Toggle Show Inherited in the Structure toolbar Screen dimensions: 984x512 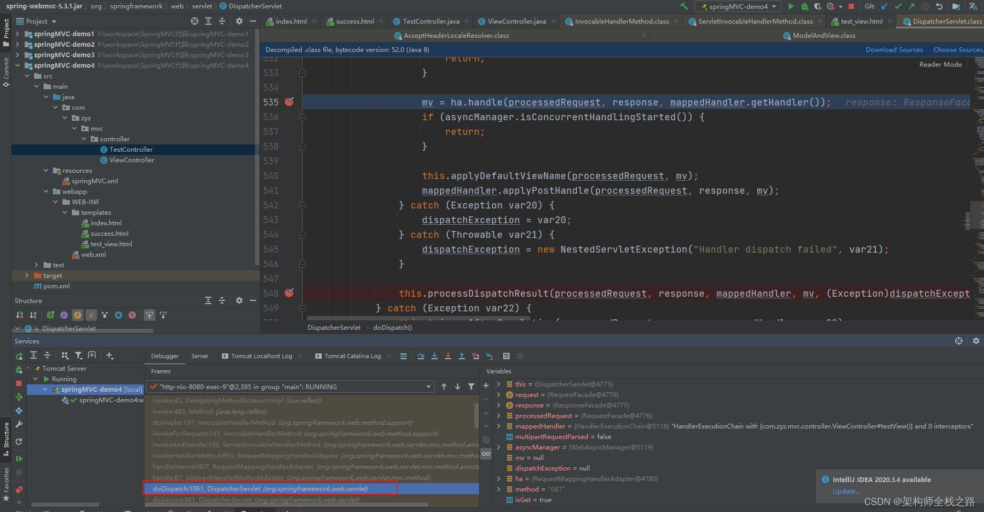coord(105,315)
